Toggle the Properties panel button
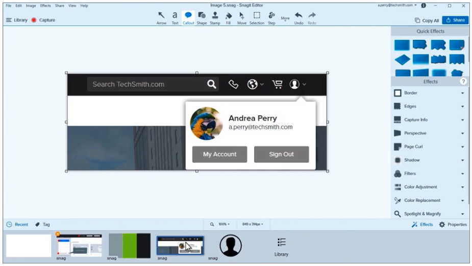The height and width of the screenshot is (266, 472). tap(453, 225)
